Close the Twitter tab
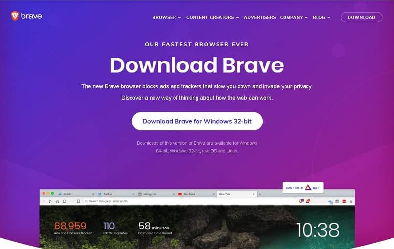Viewport: 394px width, 249px height. [133, 194]
